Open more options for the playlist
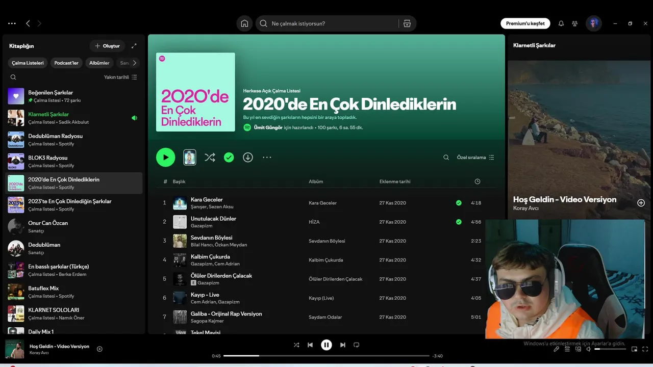This screenshot has height=367, width=653. [x=267, y=158]
